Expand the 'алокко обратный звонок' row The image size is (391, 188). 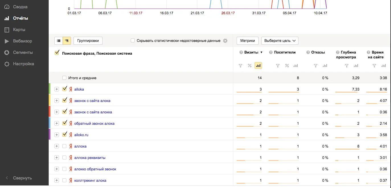(57, 169)
